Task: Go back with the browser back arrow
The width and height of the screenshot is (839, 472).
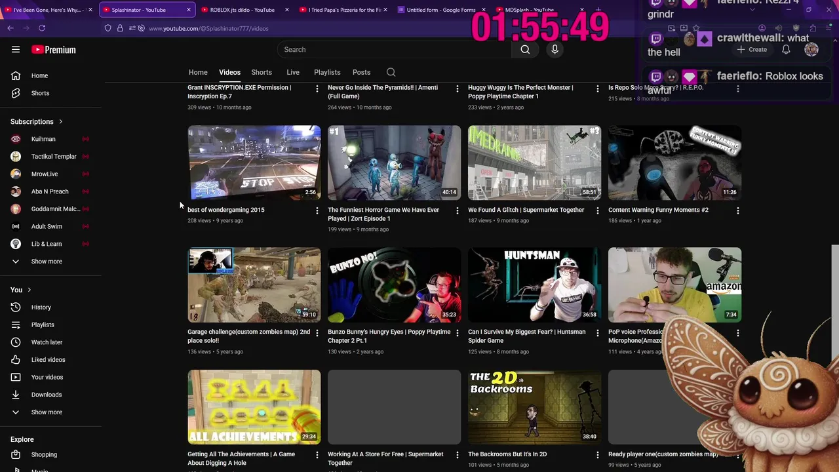Action: click(10, 28)
